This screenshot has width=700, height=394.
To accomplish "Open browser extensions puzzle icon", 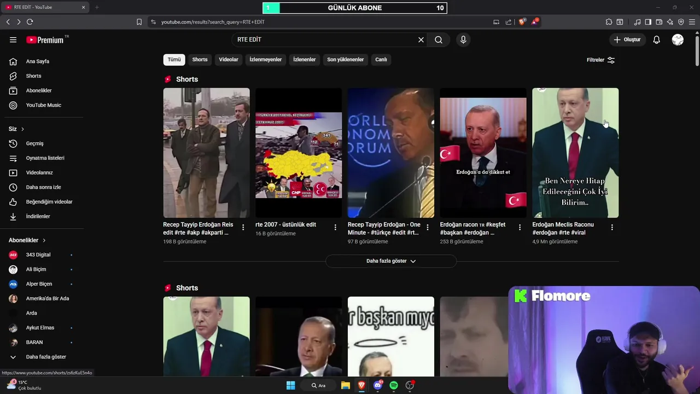I will pyautogui.click(x=609, y=22).
